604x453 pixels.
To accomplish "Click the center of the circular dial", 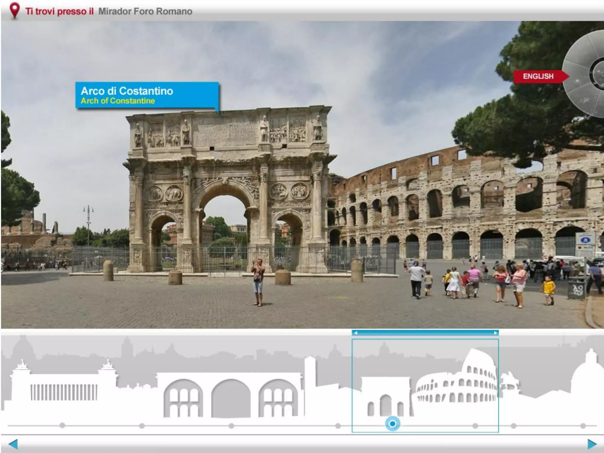I will point(600,74).
